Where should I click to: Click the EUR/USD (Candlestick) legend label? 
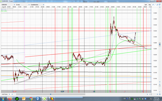tap(7, 9)
